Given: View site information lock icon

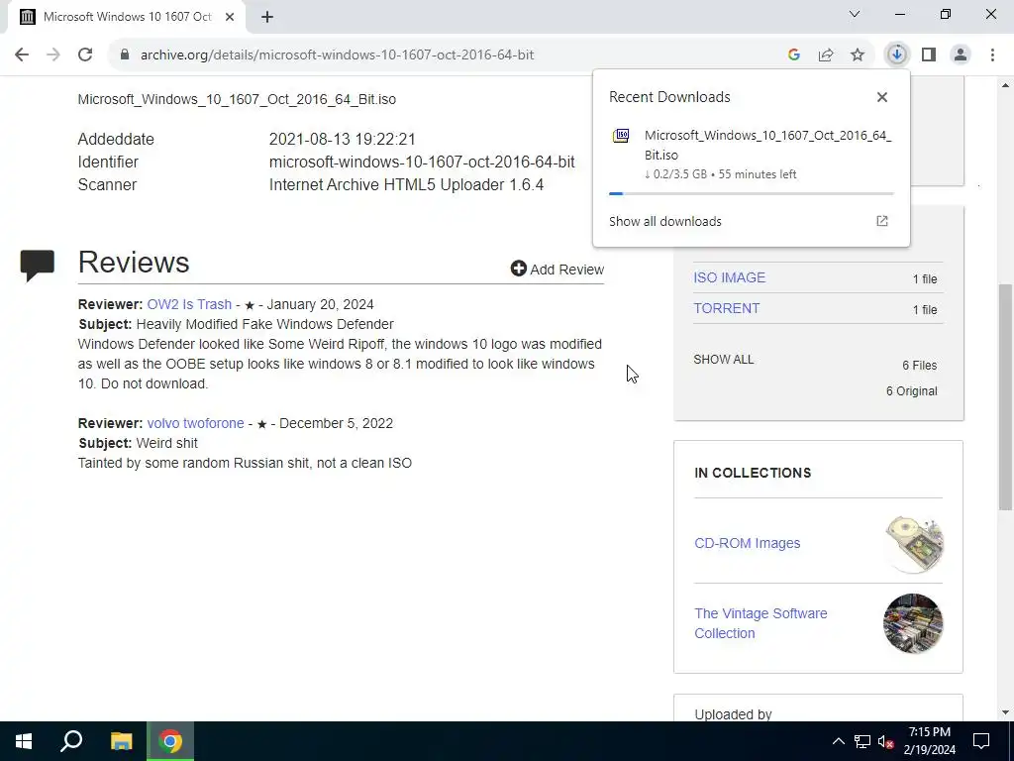Looking at the screenshot, I should 125,55.
